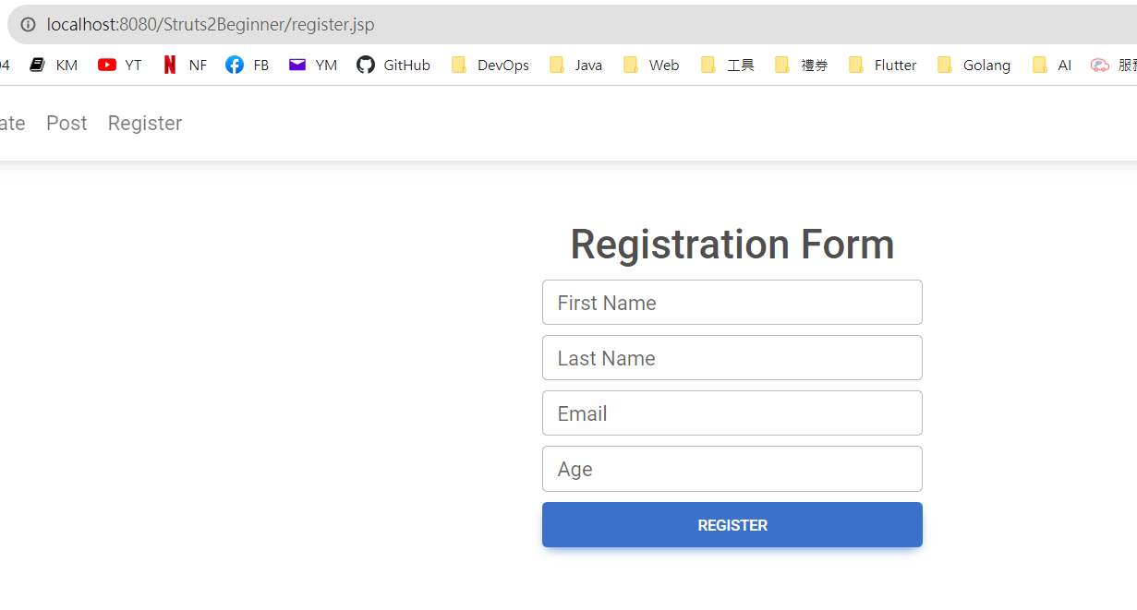The height and width of the screenshot is (610, 1137).
Task: Open the YouTube YT bookmark
Action: [x=120, y=65]
